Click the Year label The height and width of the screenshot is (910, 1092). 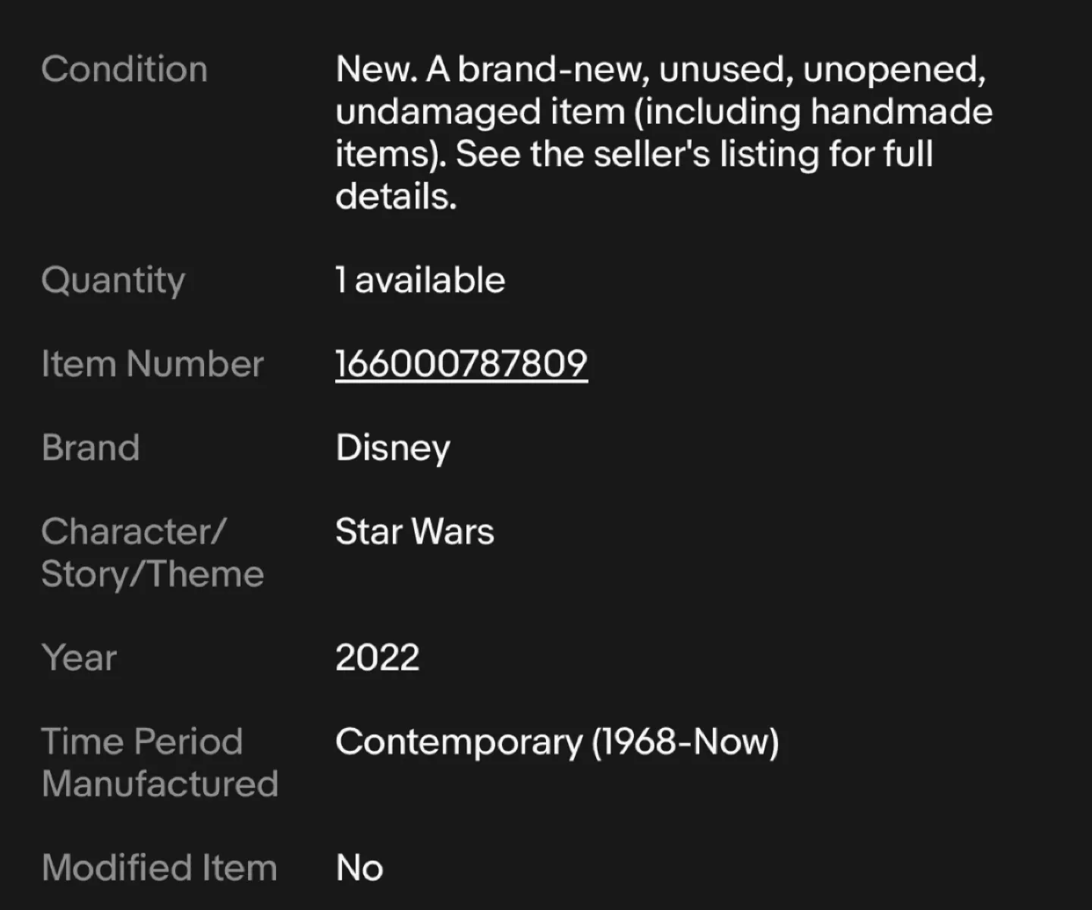pyautogui.click(x=79, y=657)
